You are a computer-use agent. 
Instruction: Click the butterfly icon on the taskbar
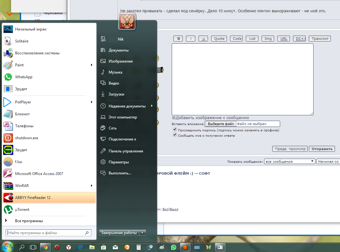(208, 247)
